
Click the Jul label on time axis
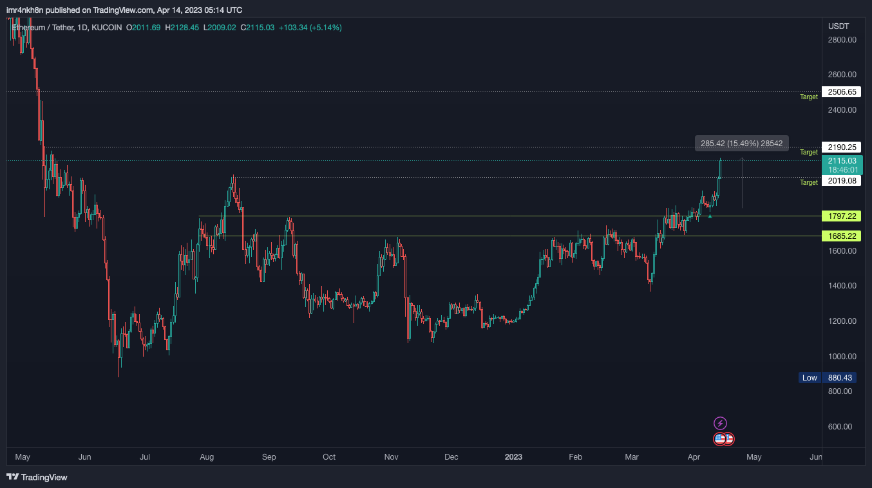145,457
